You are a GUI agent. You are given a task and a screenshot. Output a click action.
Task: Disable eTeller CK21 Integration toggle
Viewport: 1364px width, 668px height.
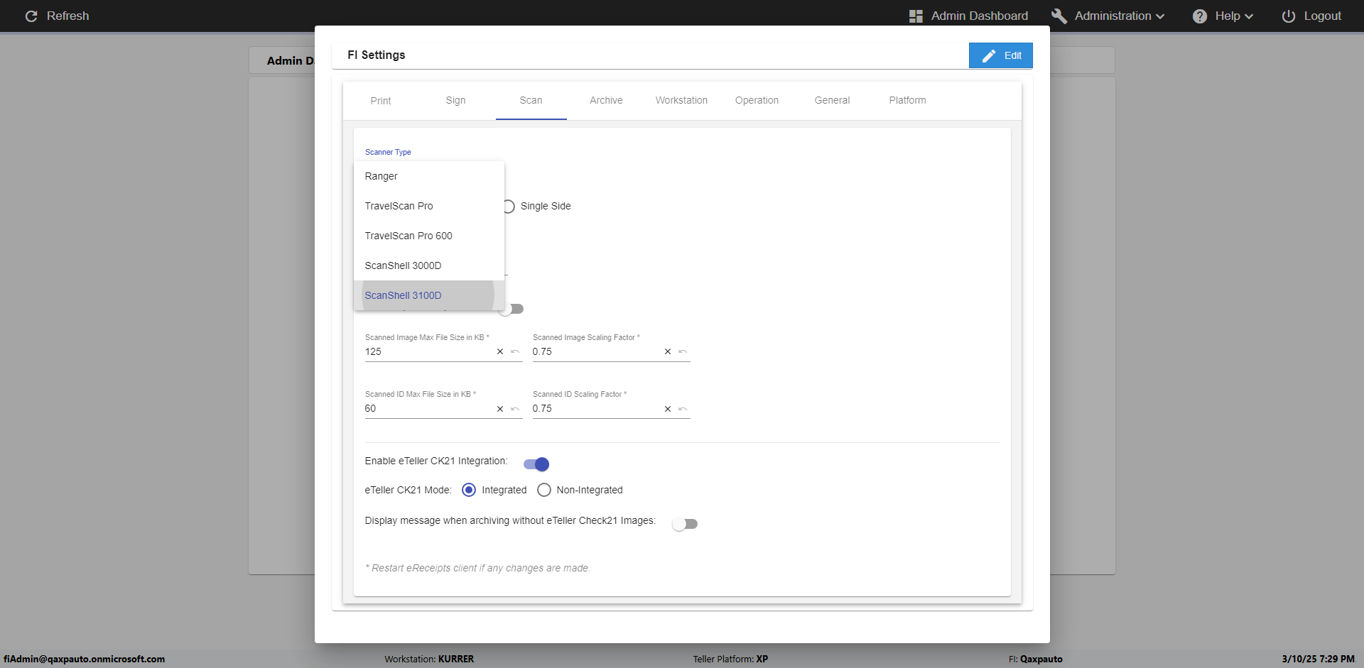[x=536, y=464]
